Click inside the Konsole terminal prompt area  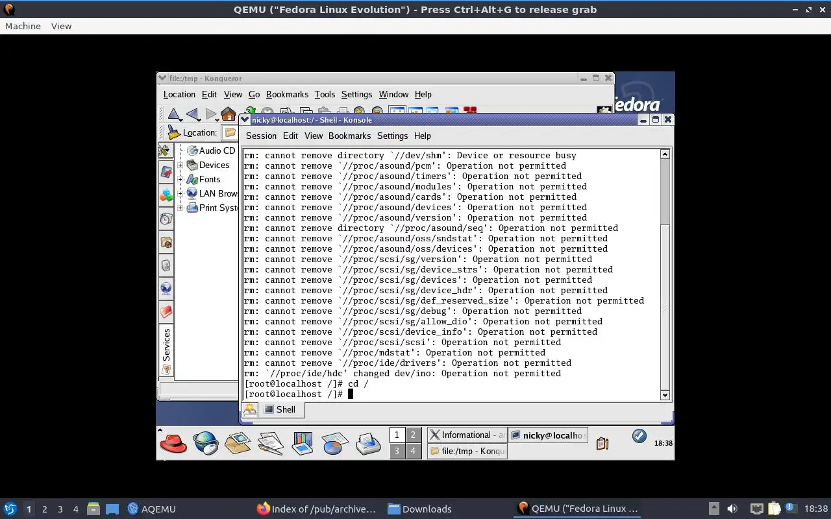pos(451,274)
